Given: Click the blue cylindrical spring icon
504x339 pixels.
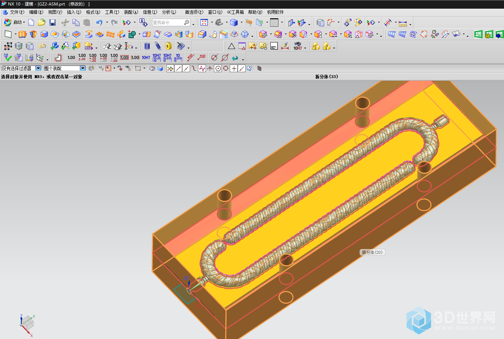Looking at the screenshot, I should 147,46.
